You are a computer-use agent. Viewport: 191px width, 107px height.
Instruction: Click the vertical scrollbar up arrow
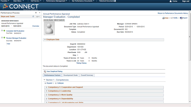[x=190, y=12]
